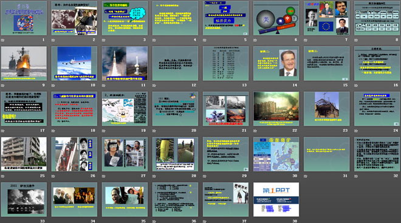This screenshot has height=223, width=401.
Task: Select slide 38 white PPT logo thumbnail
Action: coord(276,199)
